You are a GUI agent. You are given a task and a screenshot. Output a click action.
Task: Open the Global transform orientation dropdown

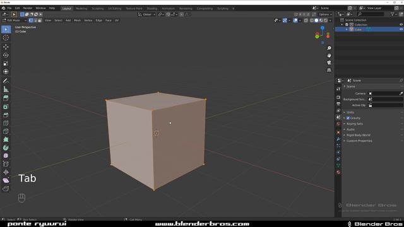point(146,15)
